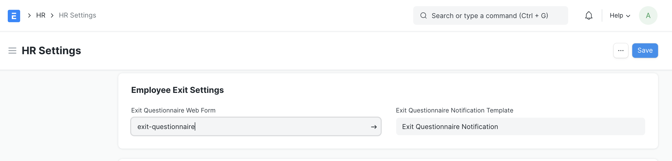Click the chevron between HR and HR Settings
The height and width of the screenshot is (161, 672).
(x=52, y=16)
